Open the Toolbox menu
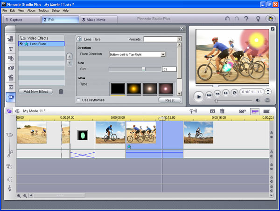Screen dimensions: 280x211 (x=43, y=10)
